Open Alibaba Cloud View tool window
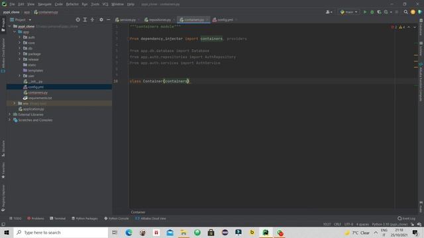The width and height of the screenshot is (424, 238). [150, 218]
